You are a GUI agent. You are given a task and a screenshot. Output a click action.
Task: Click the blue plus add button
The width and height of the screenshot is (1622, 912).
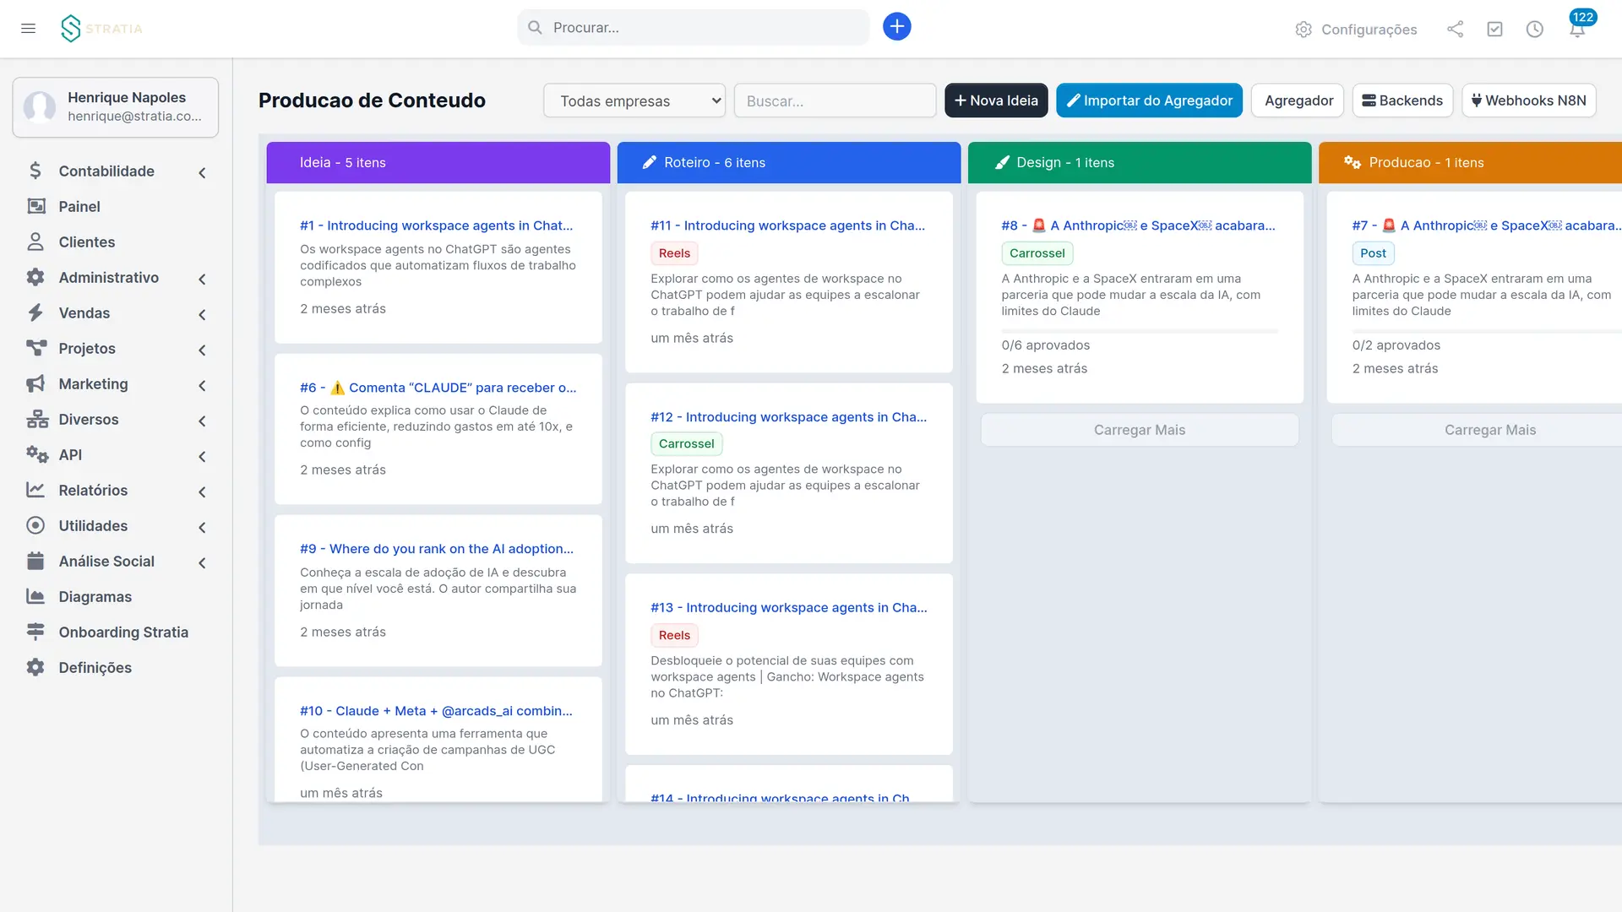[x=897, y=27]
